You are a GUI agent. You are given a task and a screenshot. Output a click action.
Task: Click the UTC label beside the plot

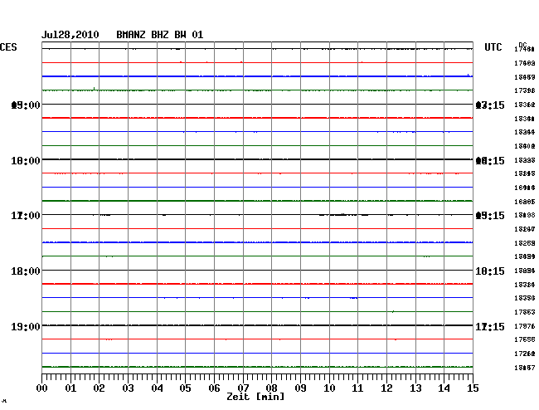tap(493, 47)
